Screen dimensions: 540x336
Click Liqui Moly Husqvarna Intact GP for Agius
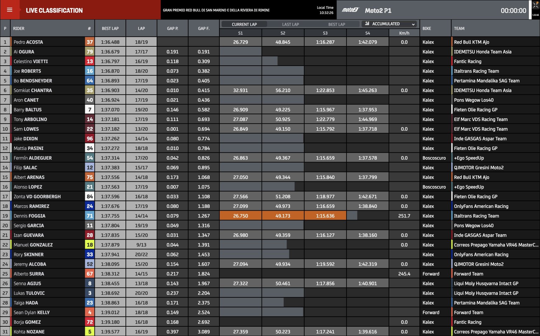point(486,283)
